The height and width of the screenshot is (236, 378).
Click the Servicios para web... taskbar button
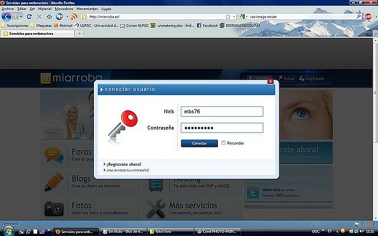tap(76, 232)
